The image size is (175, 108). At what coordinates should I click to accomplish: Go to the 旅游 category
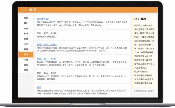26,28
